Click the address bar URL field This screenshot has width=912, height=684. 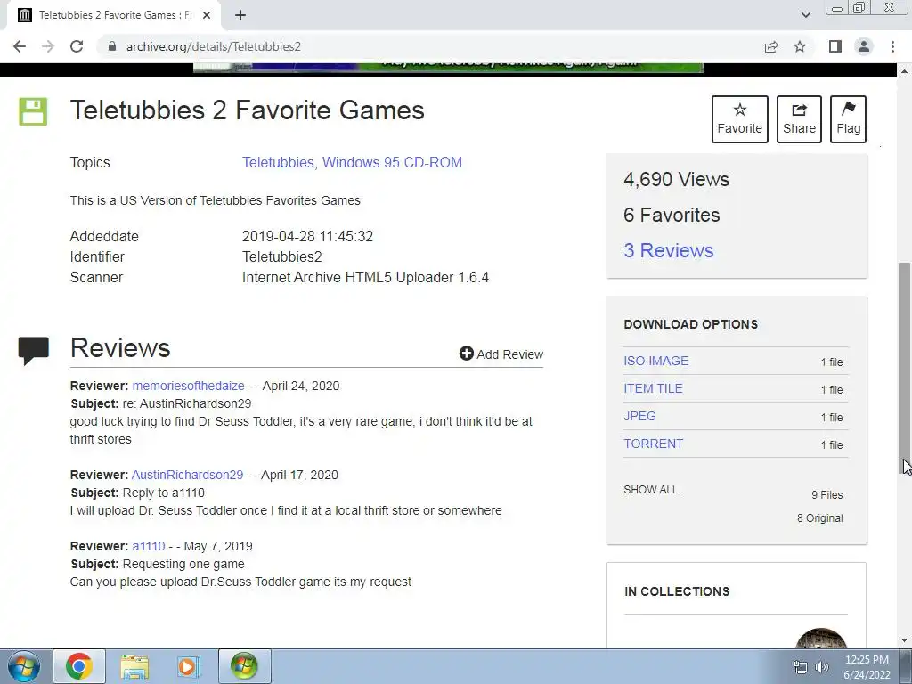[x=430, y=46]
